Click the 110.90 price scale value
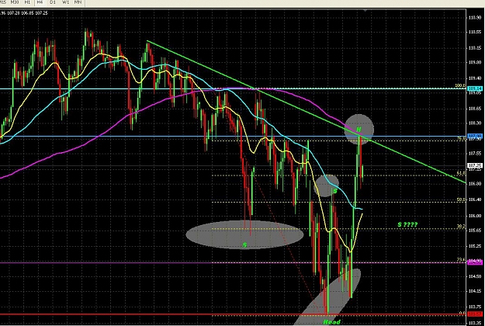Viewport: 485px width, 326px height. (x=475, y=18)
